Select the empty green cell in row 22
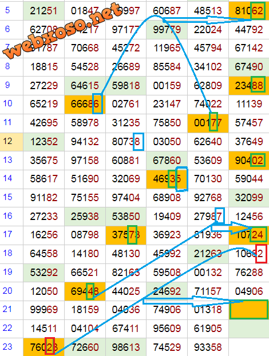The width and height of the screenshot is (269, 356). point(249,329)
